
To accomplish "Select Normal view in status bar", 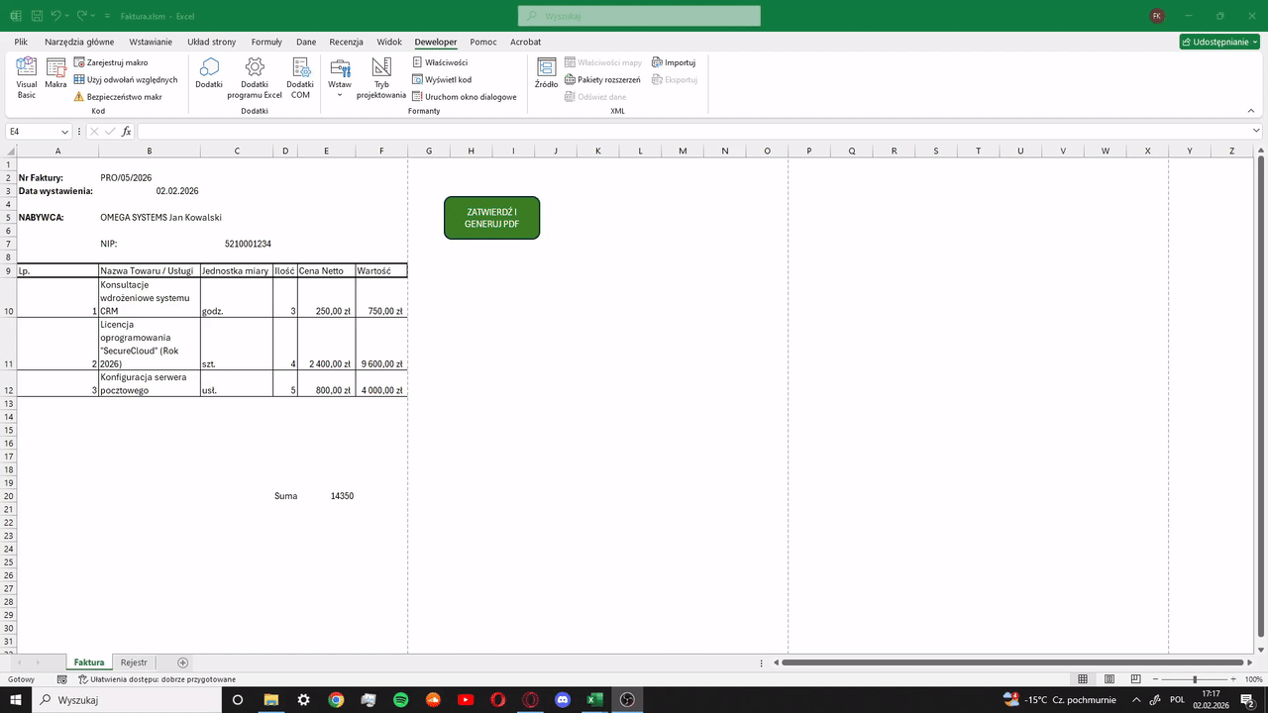I will tap(1083, 679).
